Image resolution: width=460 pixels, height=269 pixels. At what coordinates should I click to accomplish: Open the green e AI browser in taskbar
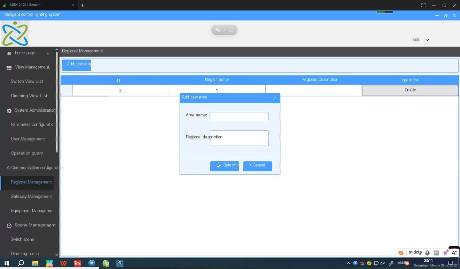(106, 263)
